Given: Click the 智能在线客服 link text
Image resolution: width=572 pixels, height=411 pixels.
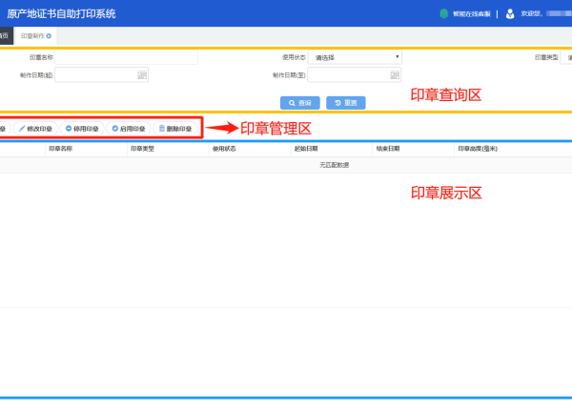Looking at the screenshot, I should pos(472,14).
